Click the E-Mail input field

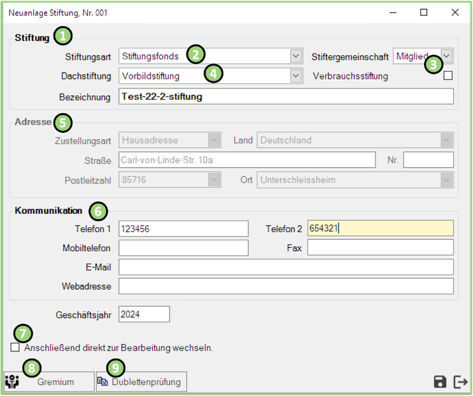coord(285,267)
